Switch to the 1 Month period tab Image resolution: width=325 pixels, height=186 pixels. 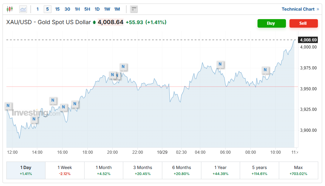104,170
